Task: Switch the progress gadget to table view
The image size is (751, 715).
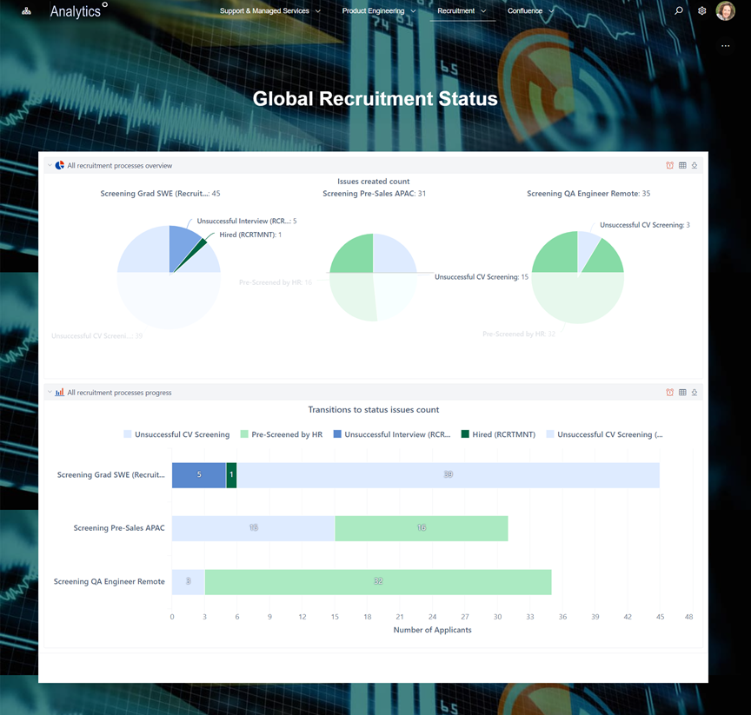Action: pyautogui.click(x=681, y=392)
